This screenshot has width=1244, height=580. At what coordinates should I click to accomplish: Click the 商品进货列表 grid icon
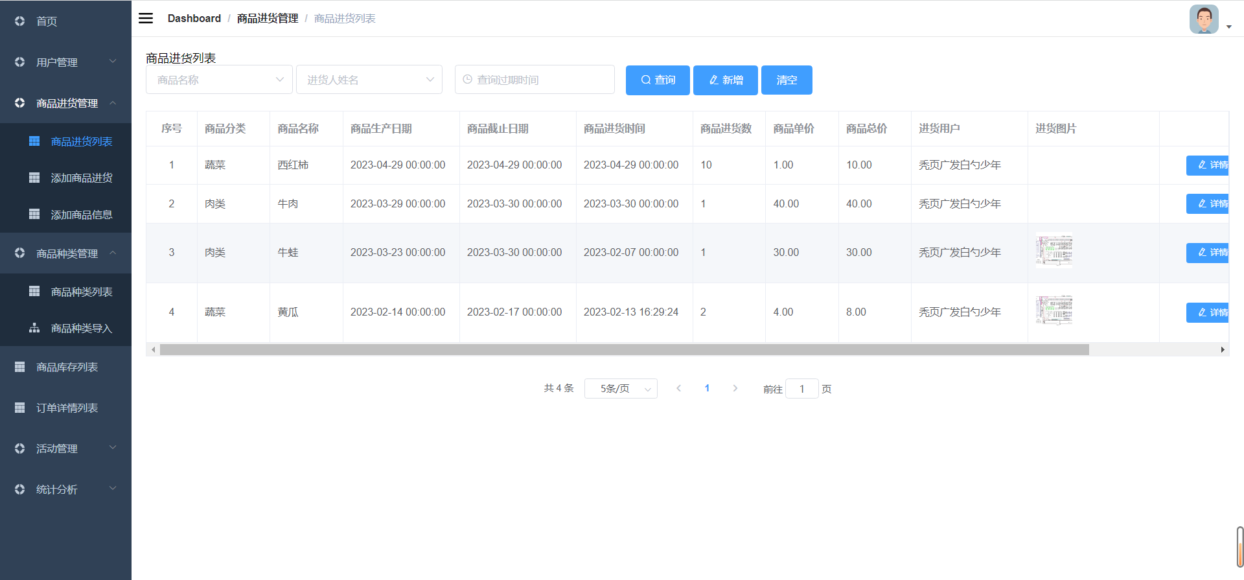point(34,141)
